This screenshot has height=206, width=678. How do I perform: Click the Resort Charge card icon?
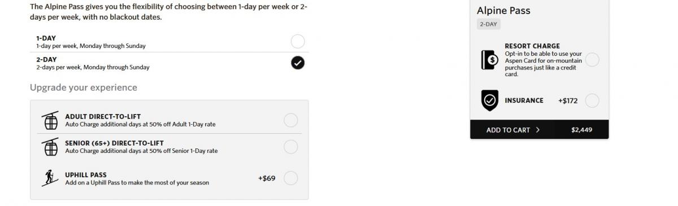click(x=489, y=59)
